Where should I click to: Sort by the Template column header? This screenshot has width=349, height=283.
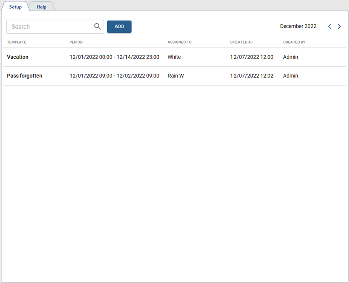[17, 42]
